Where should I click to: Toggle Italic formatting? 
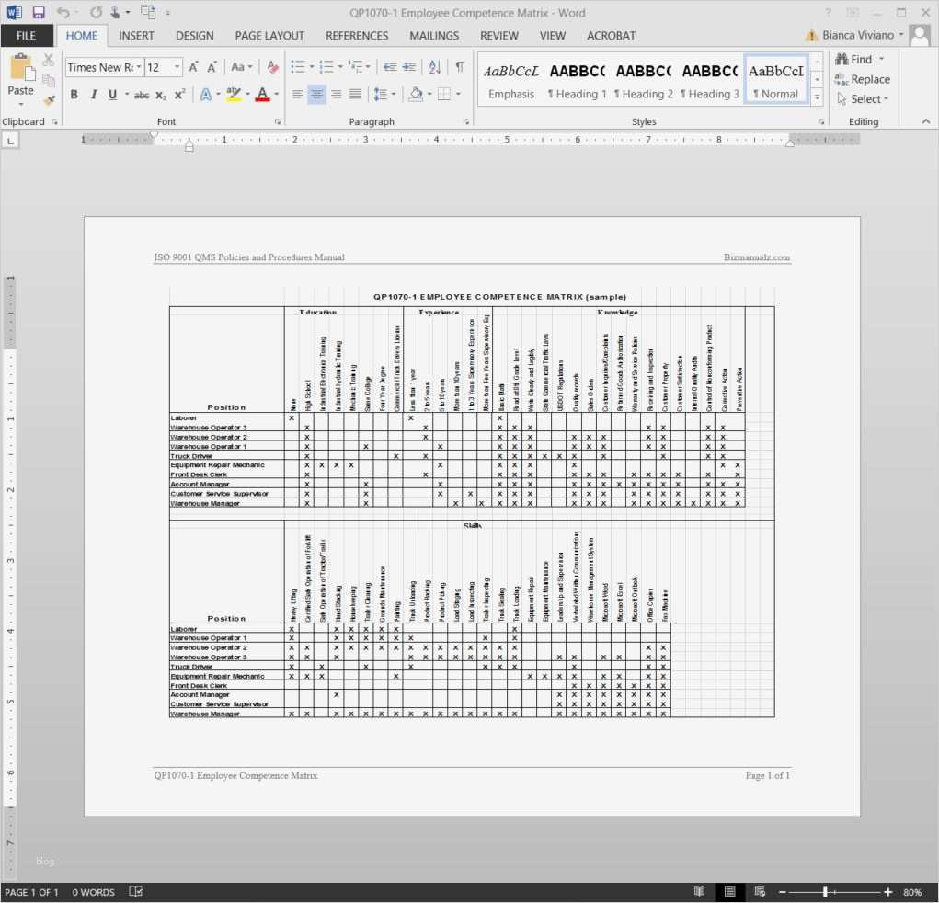click(93, 95)
